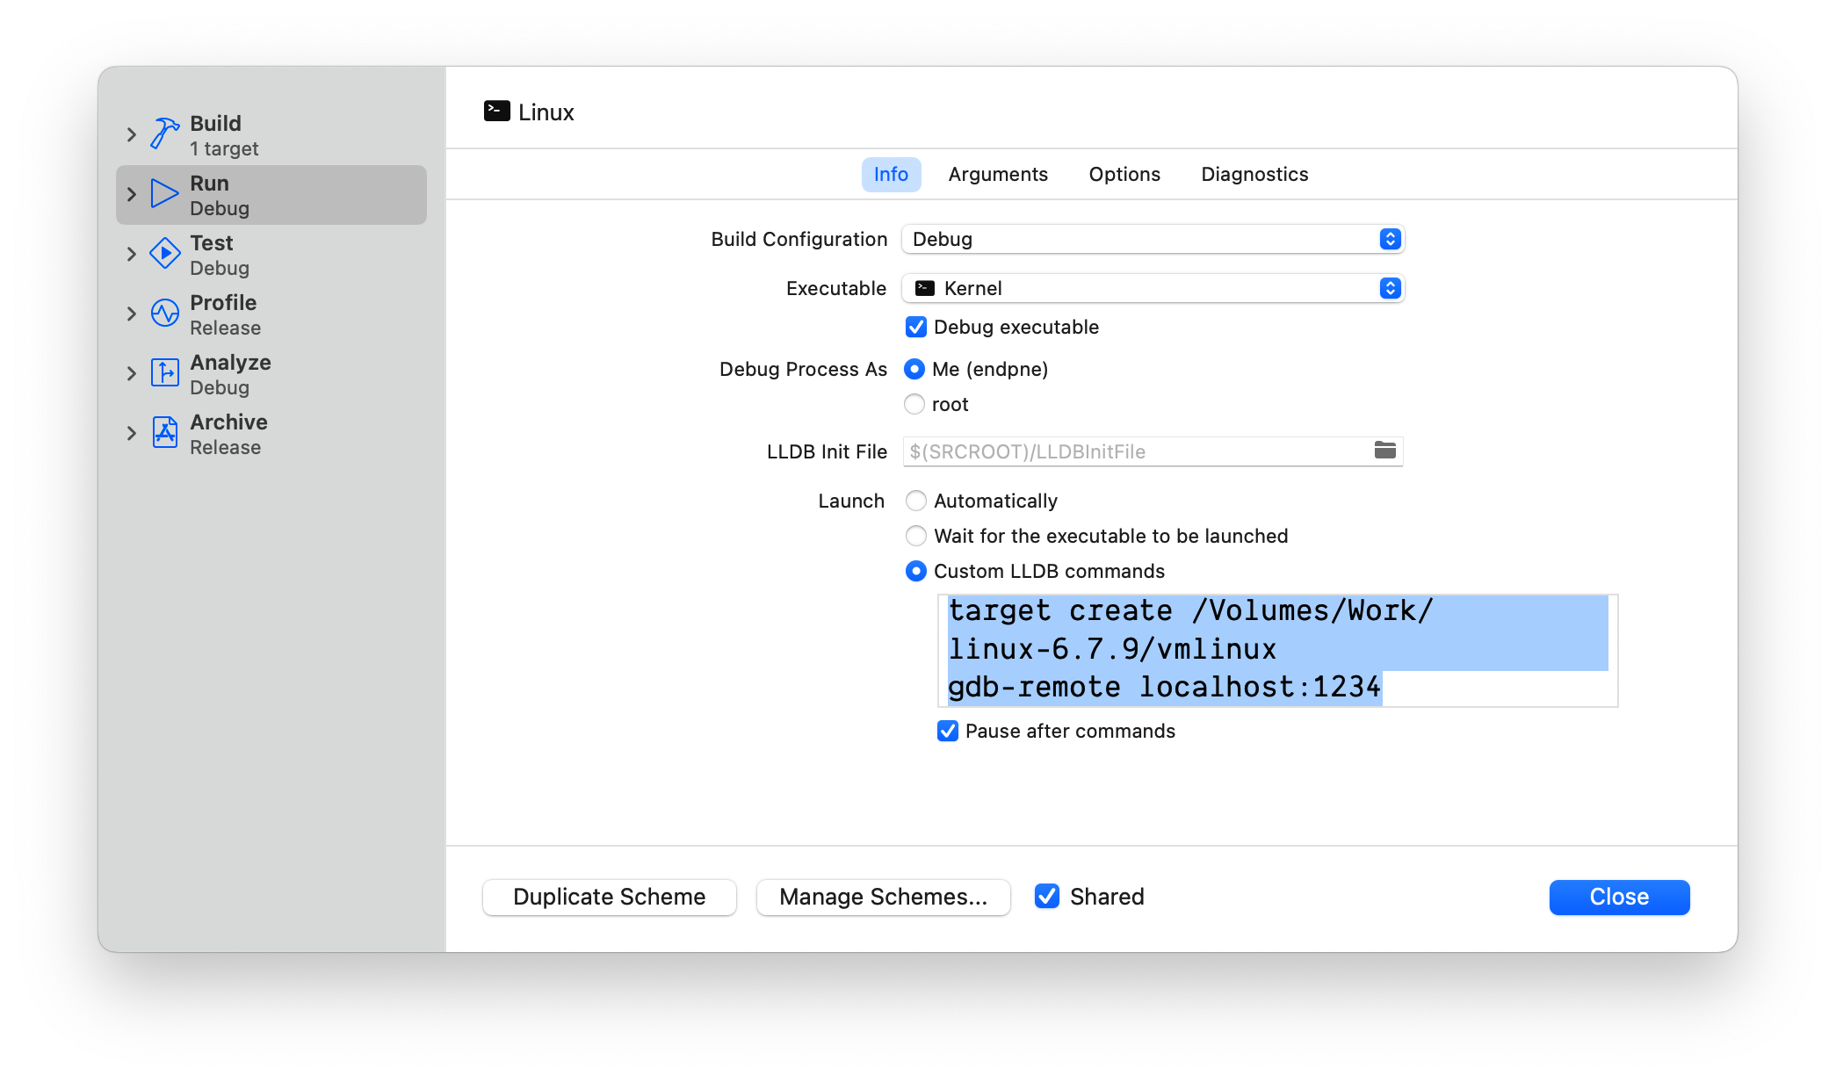1836x1082 pixels.
Task: Select the Analyze action icon
Action: click(164, 373)
